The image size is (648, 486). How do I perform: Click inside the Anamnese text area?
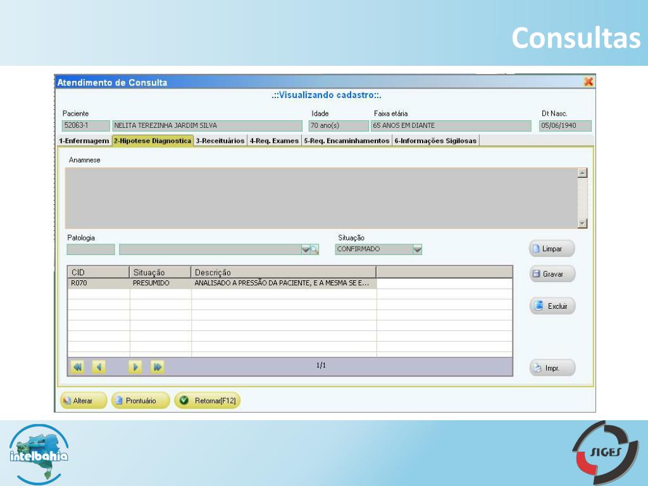[x=321, y=198]
